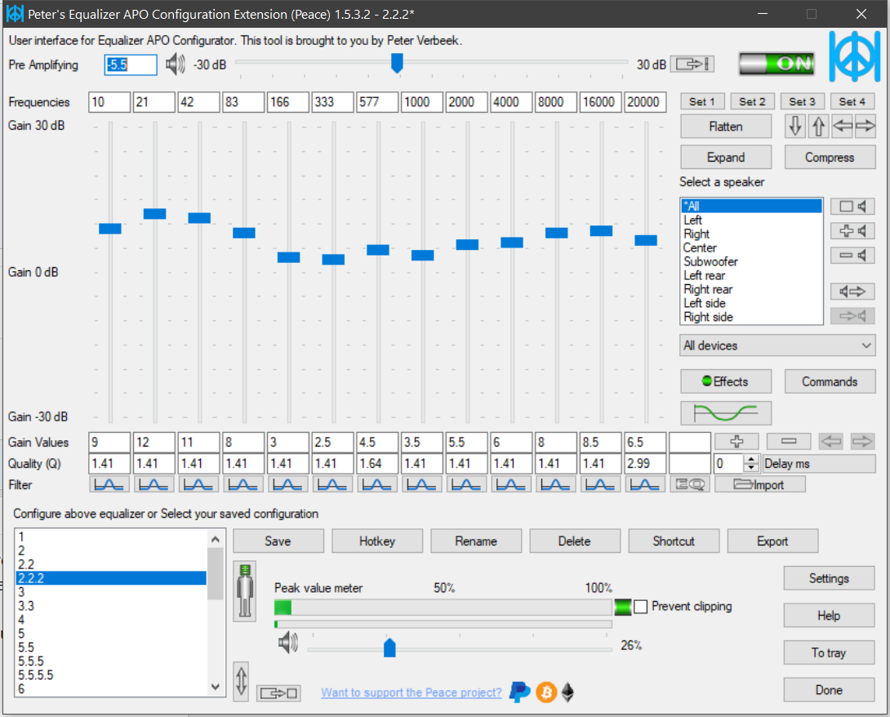Click the shift frequencies right arrow icon
Viewport: 890px width, 717px height.
tap(865, 126)
